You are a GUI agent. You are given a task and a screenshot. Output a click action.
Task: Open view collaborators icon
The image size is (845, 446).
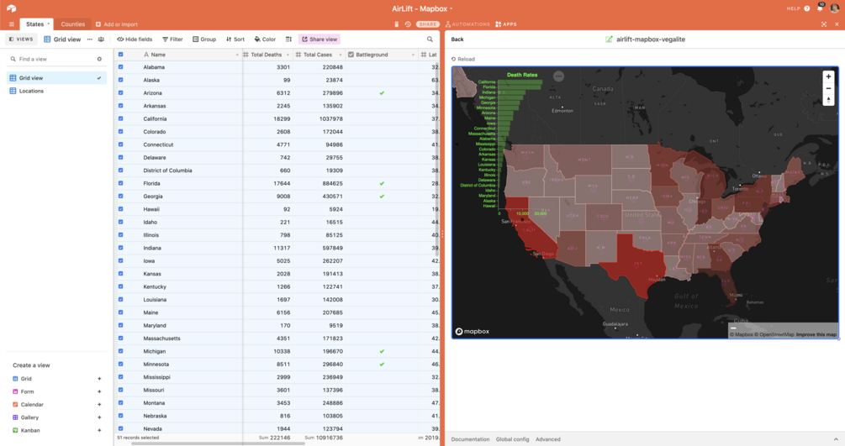[101, 39]
